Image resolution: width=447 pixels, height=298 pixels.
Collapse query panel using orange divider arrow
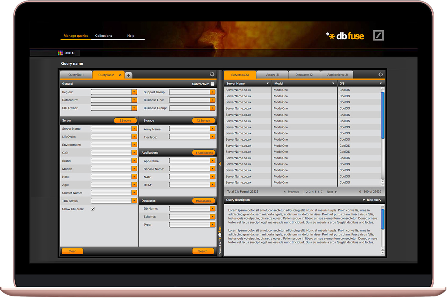(x=220, y=164)
